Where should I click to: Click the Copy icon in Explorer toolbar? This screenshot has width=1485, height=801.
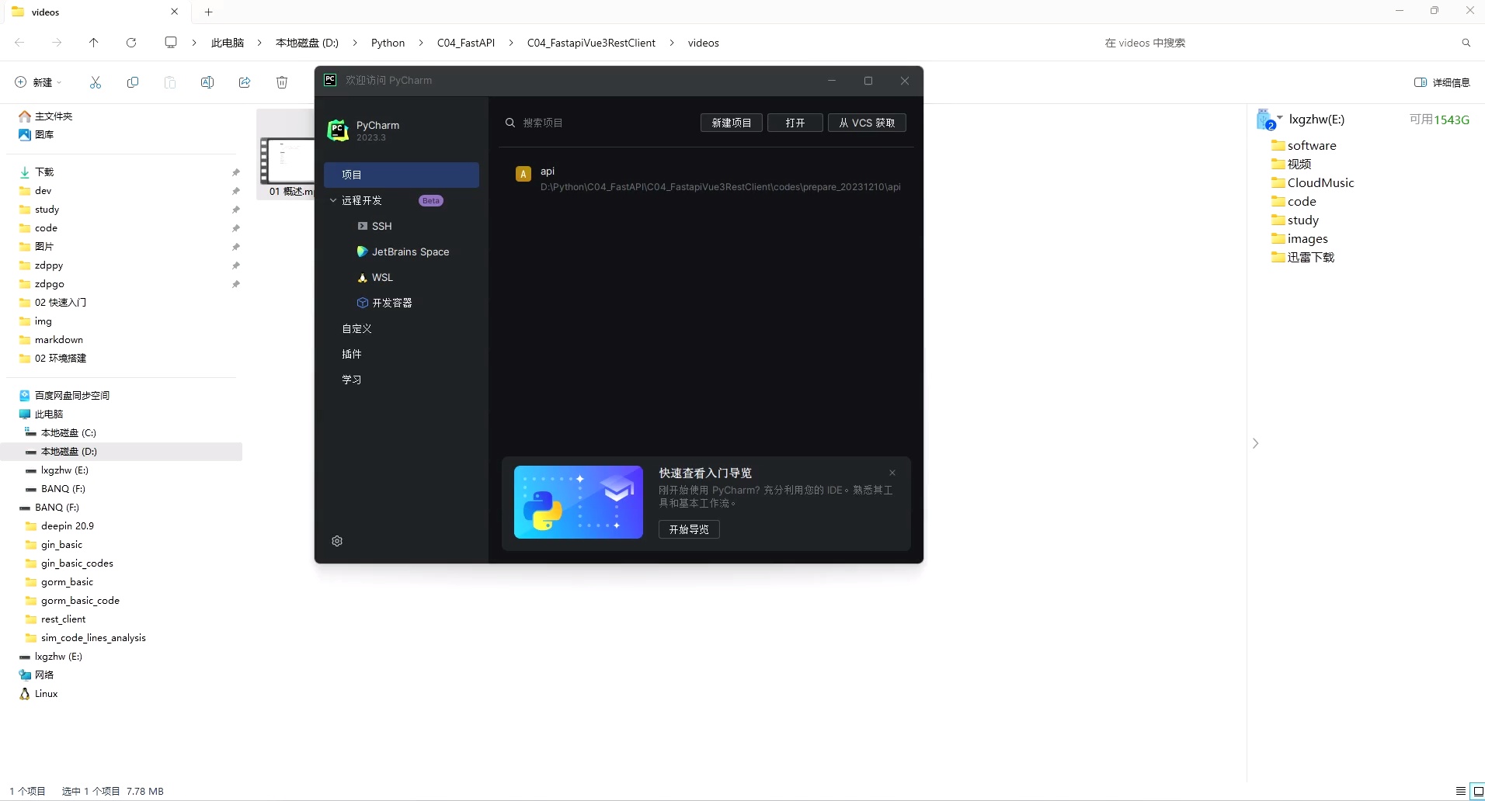[132, 82]
